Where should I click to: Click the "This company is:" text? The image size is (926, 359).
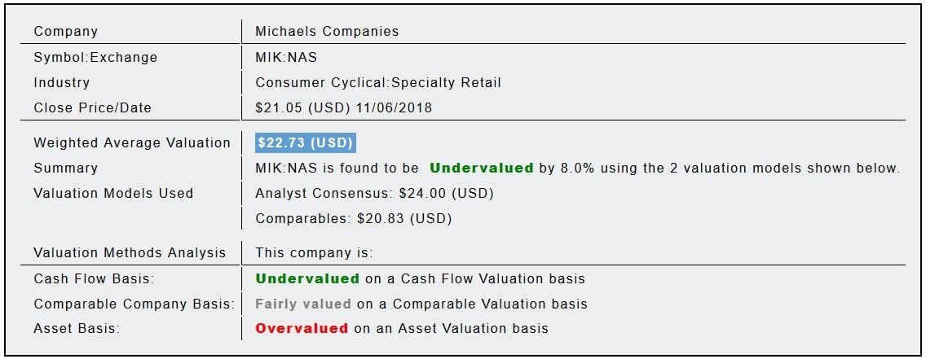[x=314, y=253]
